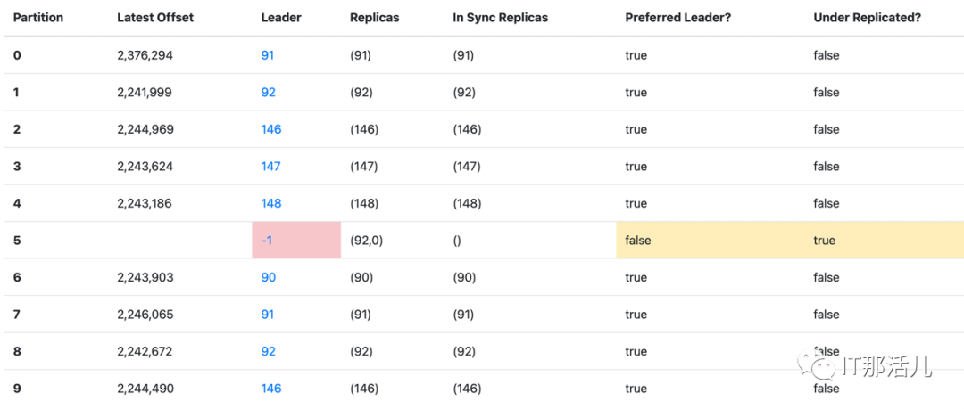
Task: Click the WeChat logo watermark icon
Action: point(819,364)
